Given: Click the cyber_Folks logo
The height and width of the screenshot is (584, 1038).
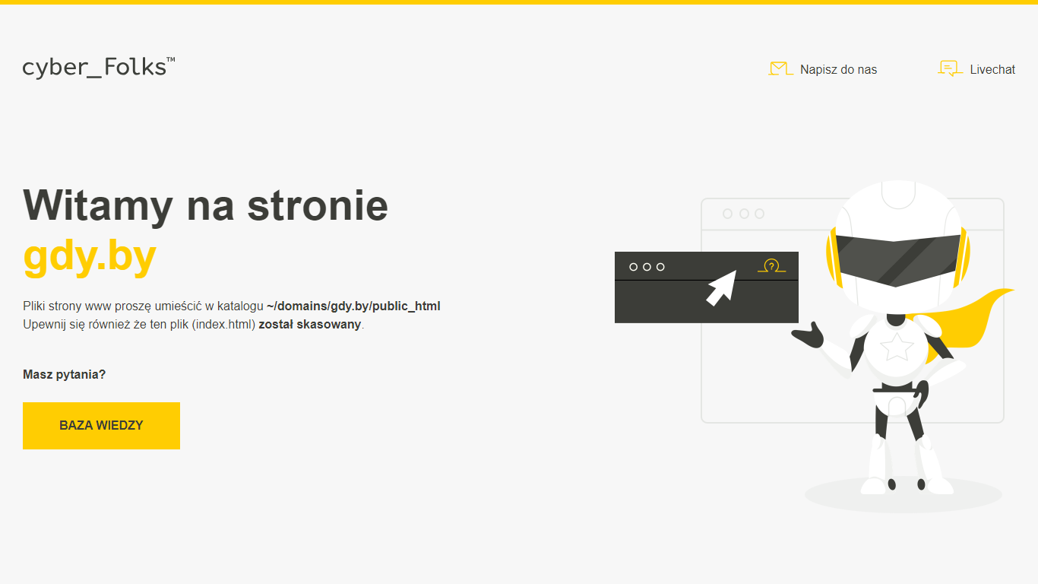Looking at the screenshot, I should 99,67.
